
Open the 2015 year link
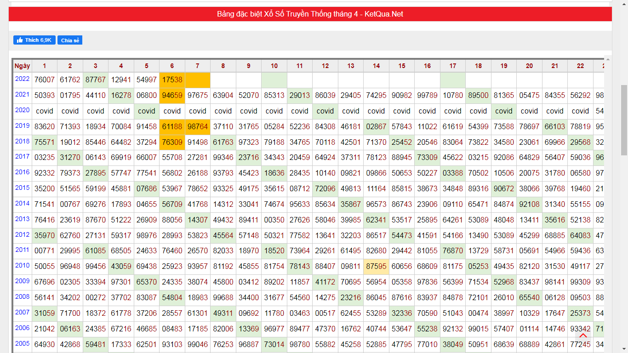point(22,188)
